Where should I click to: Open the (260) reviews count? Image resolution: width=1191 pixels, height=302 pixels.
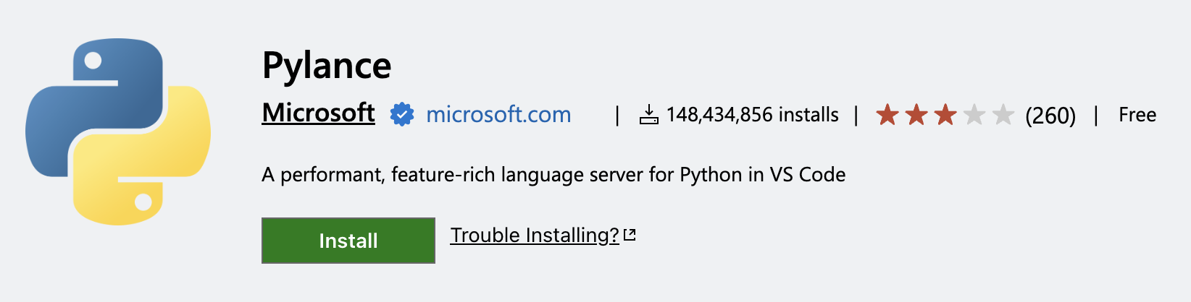click(x=1050, y=115)
